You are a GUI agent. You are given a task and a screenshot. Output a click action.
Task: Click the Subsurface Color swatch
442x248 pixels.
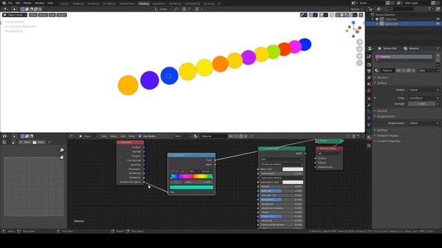tap(293, 182)
